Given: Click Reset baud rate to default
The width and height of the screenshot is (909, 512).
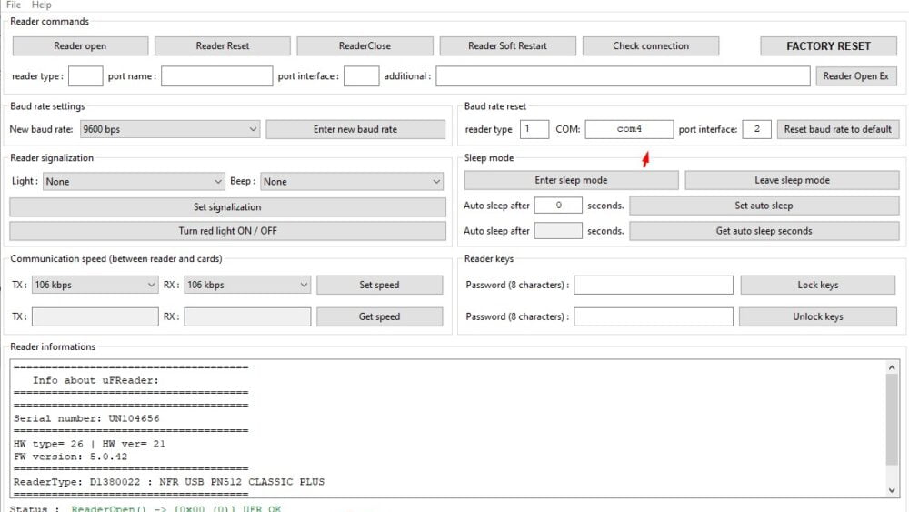Looking at the screenshot, I should click(x=838, y=129).
